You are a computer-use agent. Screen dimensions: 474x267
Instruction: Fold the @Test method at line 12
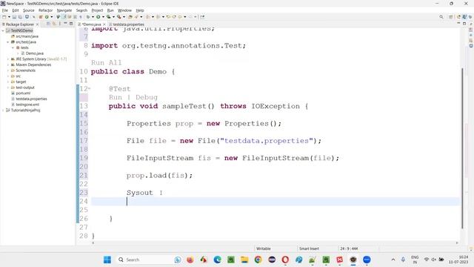point(89,89)
